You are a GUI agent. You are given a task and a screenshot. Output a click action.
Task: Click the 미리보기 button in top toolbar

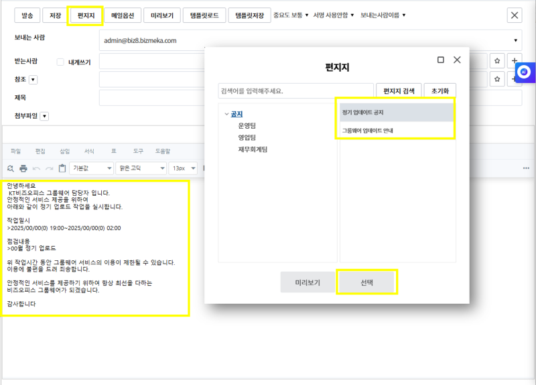[x=162, y=15]
